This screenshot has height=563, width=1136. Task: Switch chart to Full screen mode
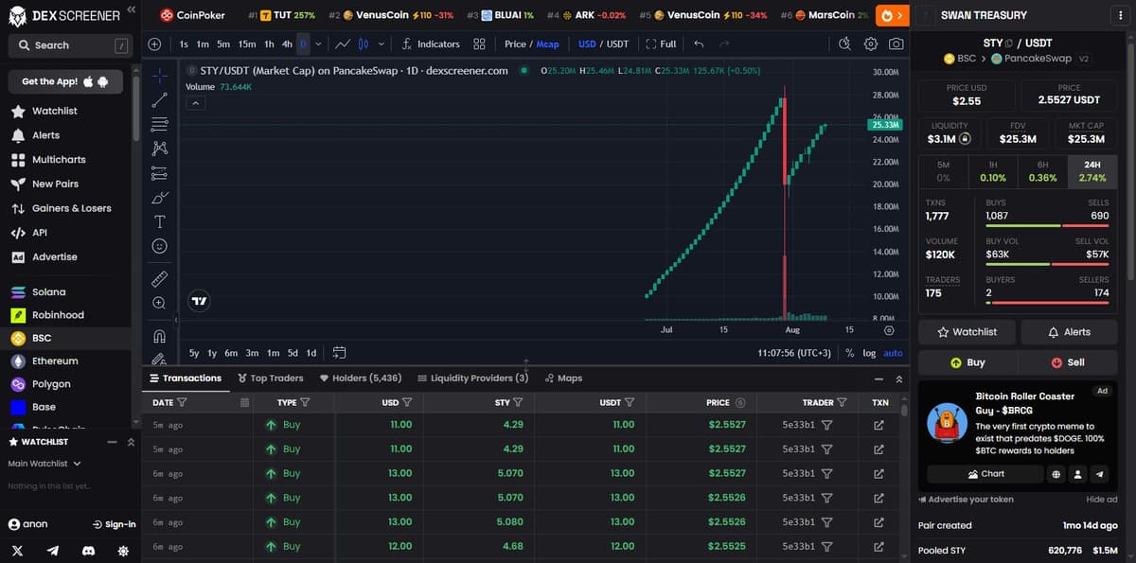662,44
